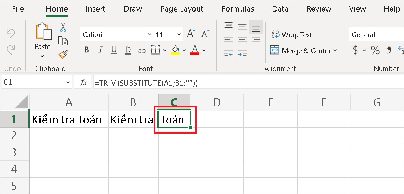Open the Borders dropdown arrow

165,50
